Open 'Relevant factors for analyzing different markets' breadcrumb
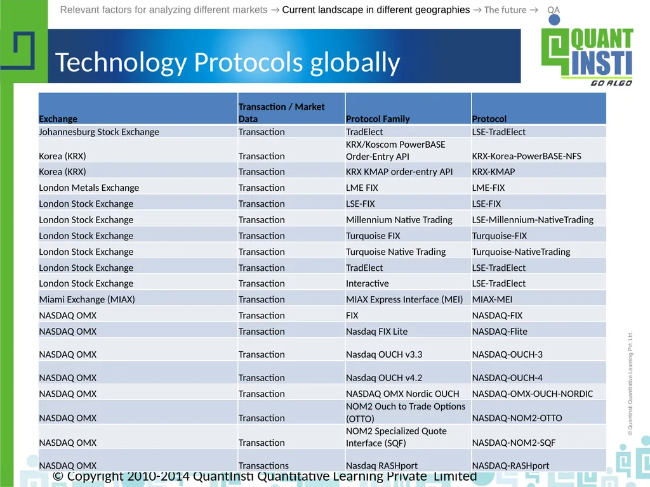This screenshot has height=487, width=650. pos(164,10)
